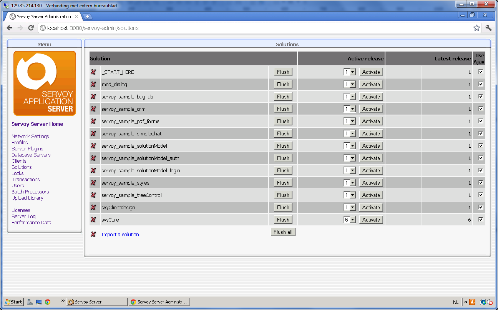498x310 pixels.
Task: Click red X icon next to svyCore
Action: (93, 220)
